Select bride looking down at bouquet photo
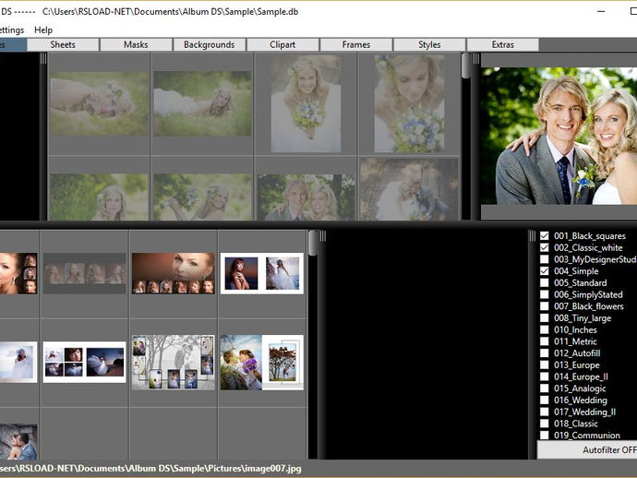This screenshot has height=478, width=637. [x=409, y=104]
